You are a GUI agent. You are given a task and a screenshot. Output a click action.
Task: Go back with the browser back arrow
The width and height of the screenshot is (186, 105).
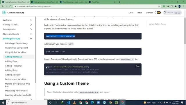pyautogui.click(x=3, y=6)
